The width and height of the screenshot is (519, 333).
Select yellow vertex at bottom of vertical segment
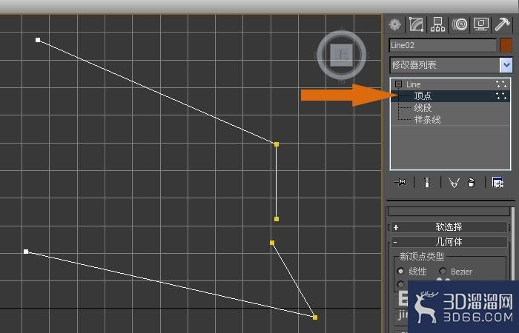(x=277, y=219)
